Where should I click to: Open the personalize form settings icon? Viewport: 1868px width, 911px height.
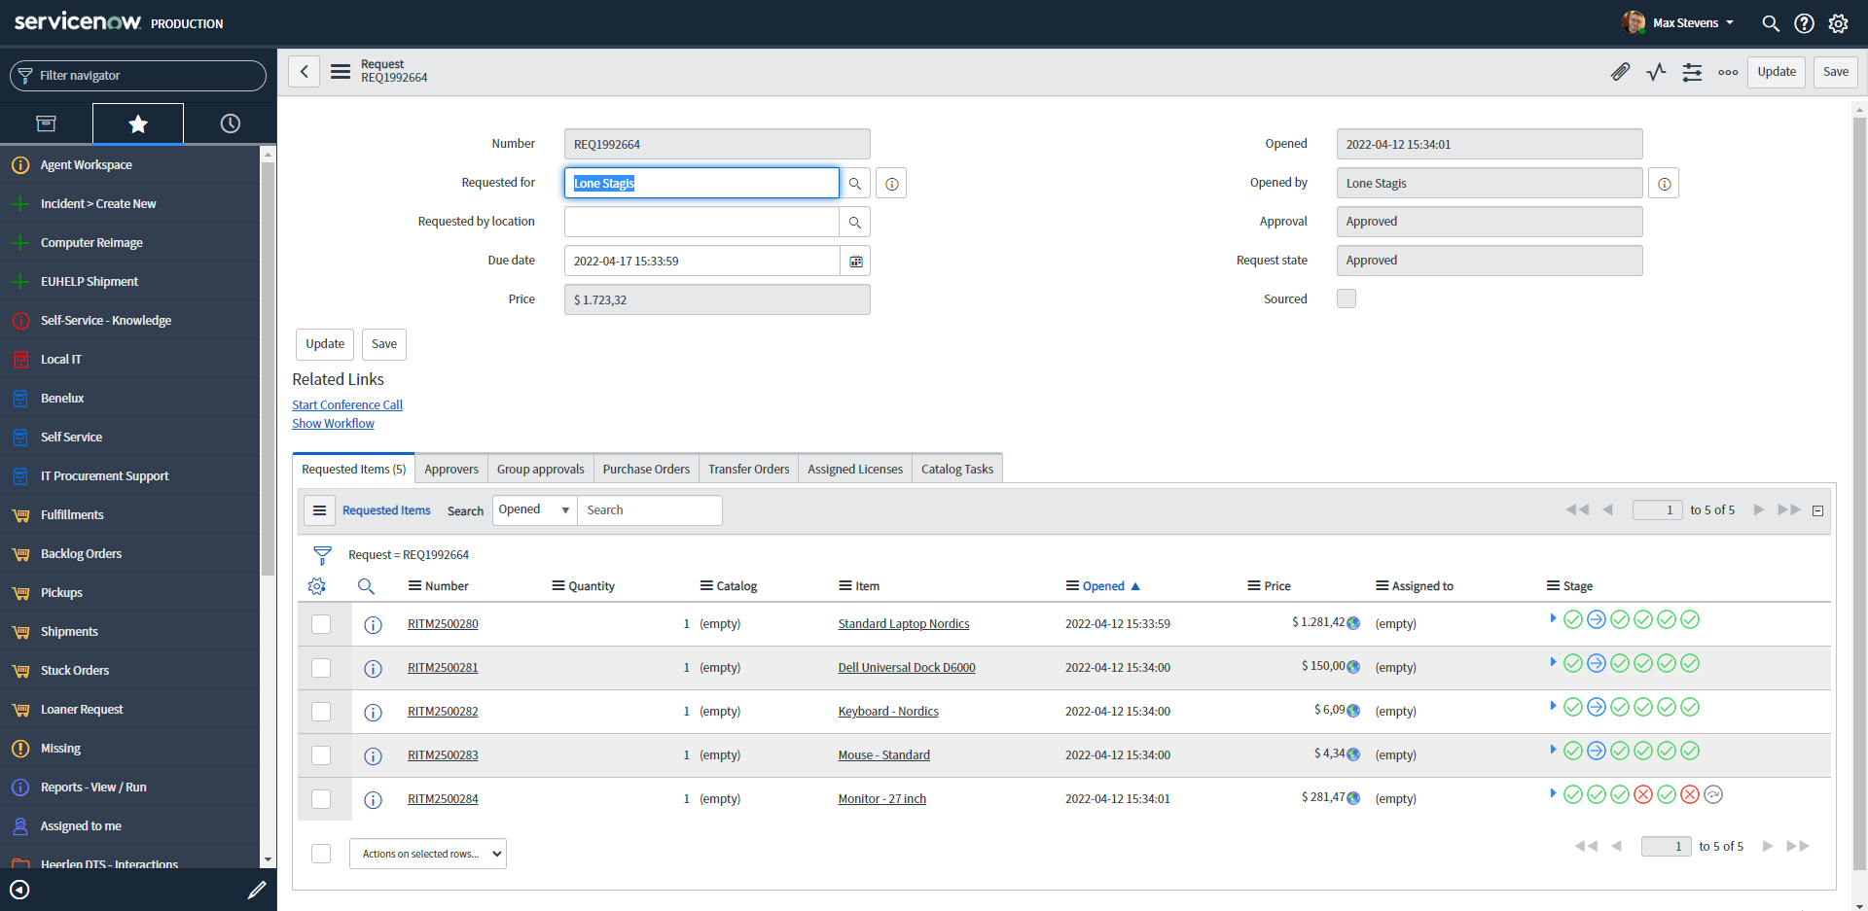pos(1692,72)
